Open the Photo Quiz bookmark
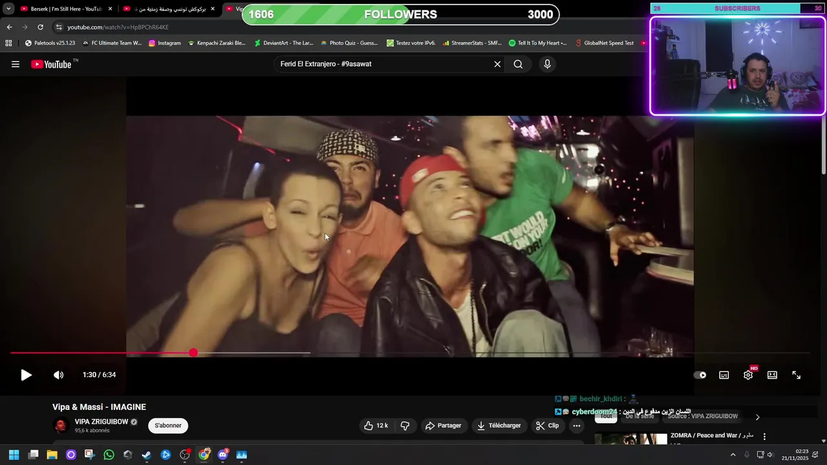Image resolution: width=827 pixels, height=465 pixels. pyautogui.click(x=349, y=43)
